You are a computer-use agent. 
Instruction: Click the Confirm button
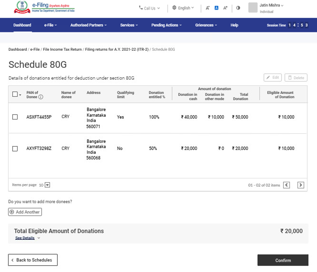pyautogui.click(x=283, y=260)
